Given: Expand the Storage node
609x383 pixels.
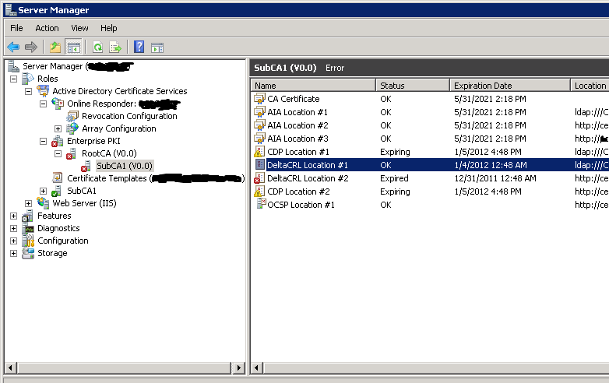Looking at the screenshot, I should click(13, 254).
